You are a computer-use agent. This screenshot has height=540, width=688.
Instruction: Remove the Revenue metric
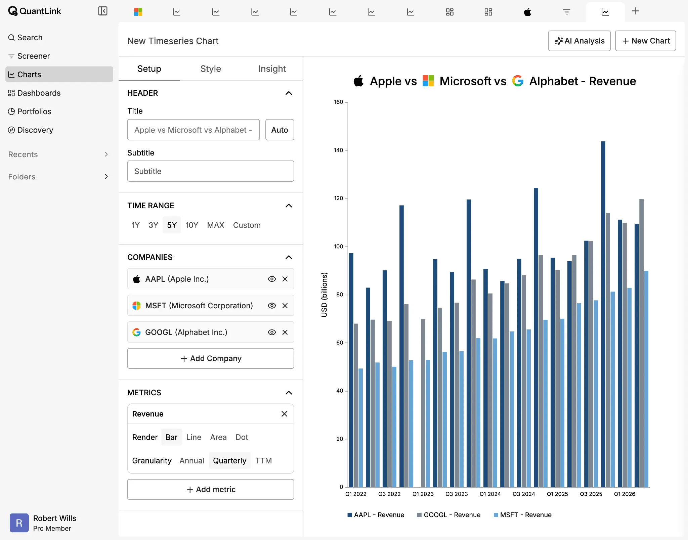(284, 414)
